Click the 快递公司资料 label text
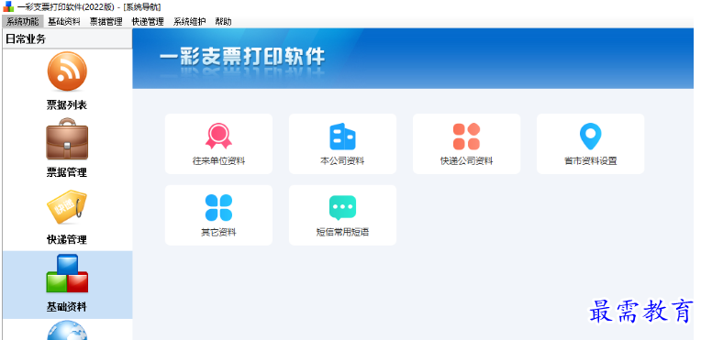The image size is (701, 340). click(x=466, y=161)
